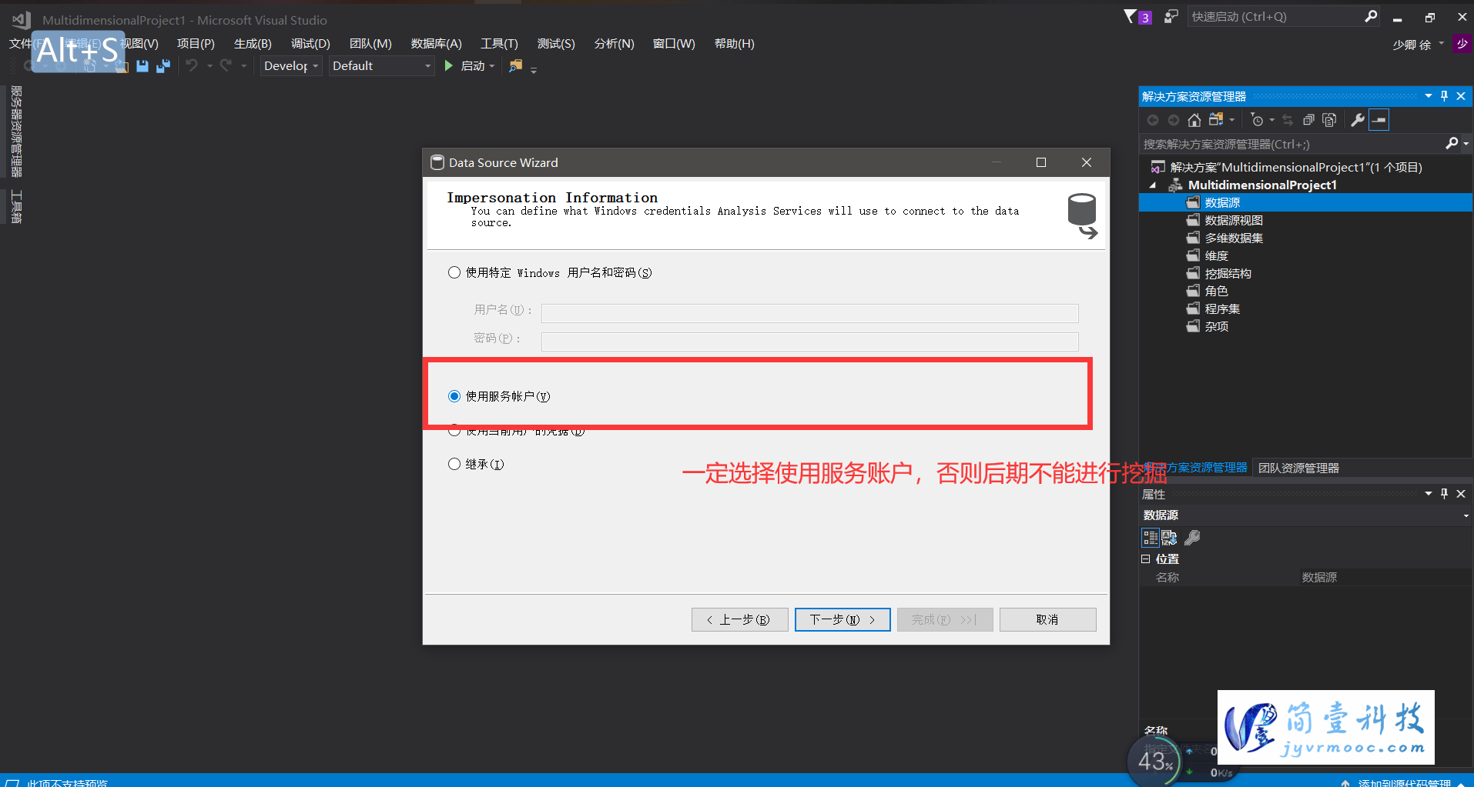1474x787 pixels.
Task: Click the Undo arrow icon in the toolbar
Action: [192, 66]
